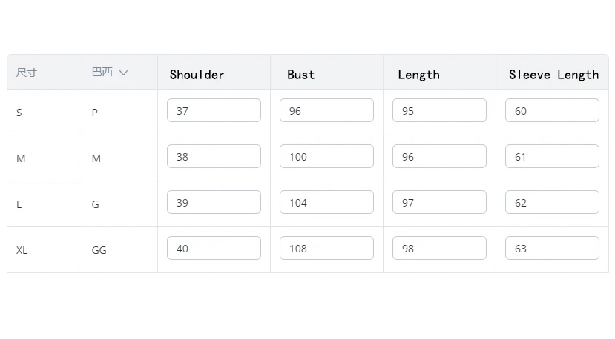
Task: Click the Sleeve Length field showing 60
Action: 552,111
